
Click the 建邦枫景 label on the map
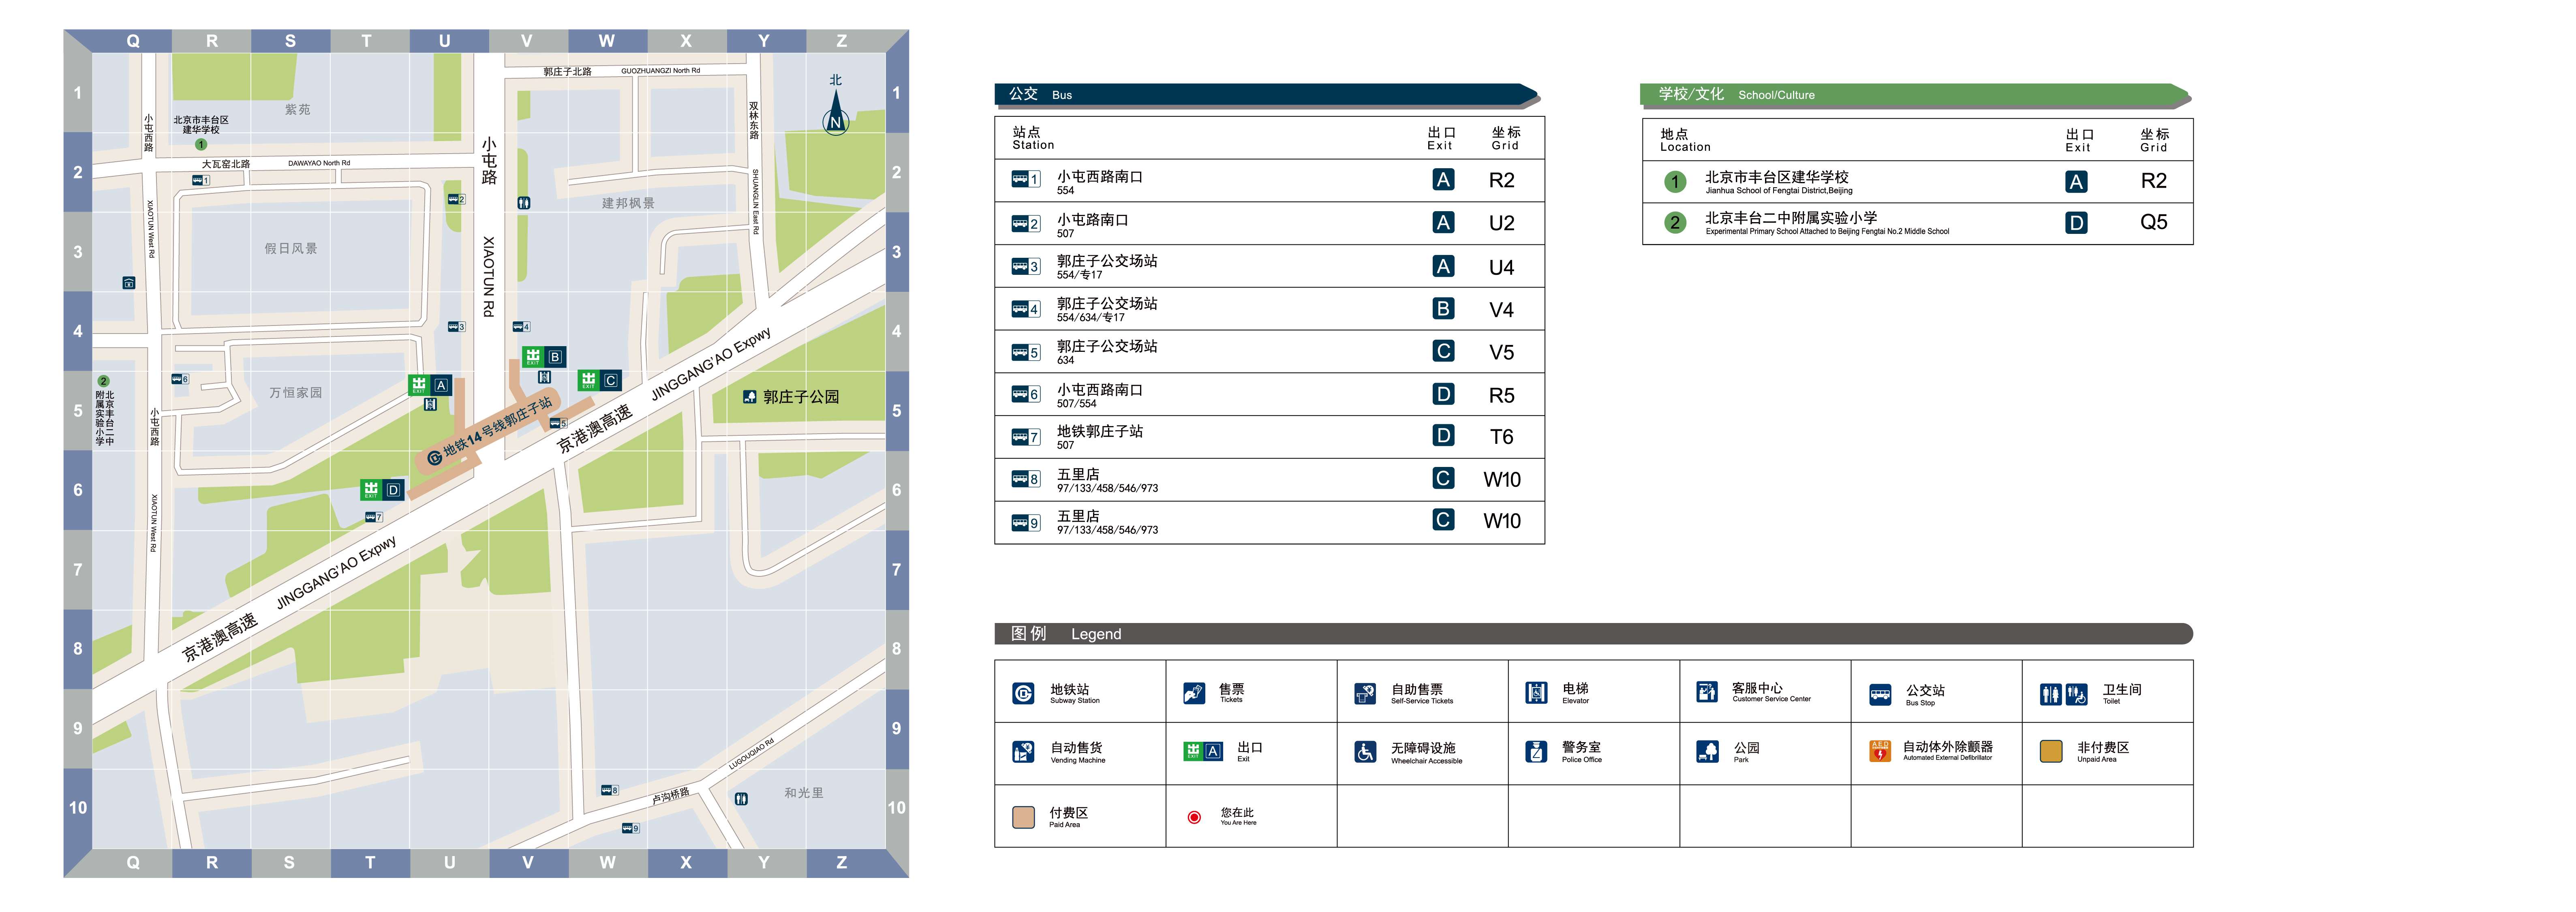628,204
